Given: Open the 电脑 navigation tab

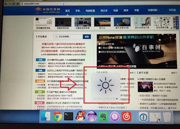Looking at the screenshot, I should (x=116, y=10).
